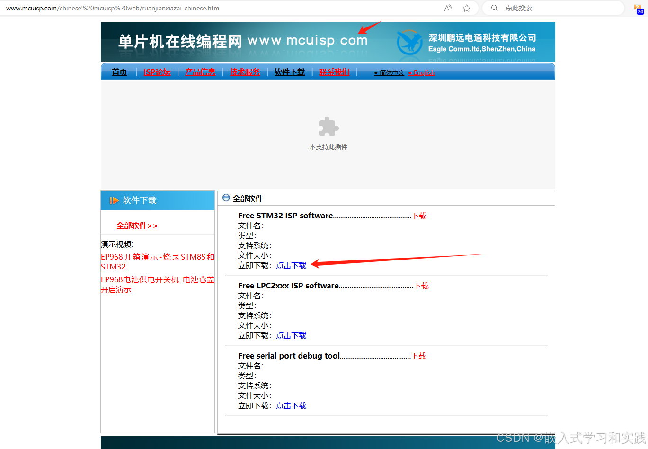648x449 pixels.
Task: Click the 全部软件 section heading
Action: pyautogui.click(x=248, y=198)
